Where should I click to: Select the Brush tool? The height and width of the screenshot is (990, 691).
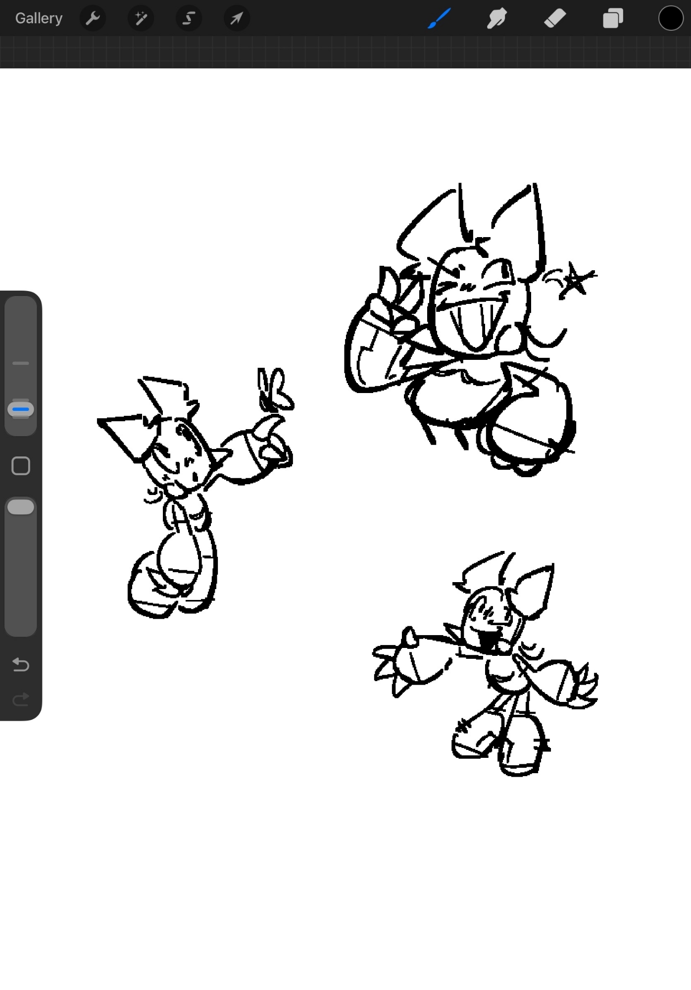439,18
